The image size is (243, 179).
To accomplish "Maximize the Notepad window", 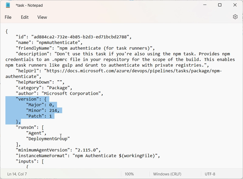I will point(220,5).
